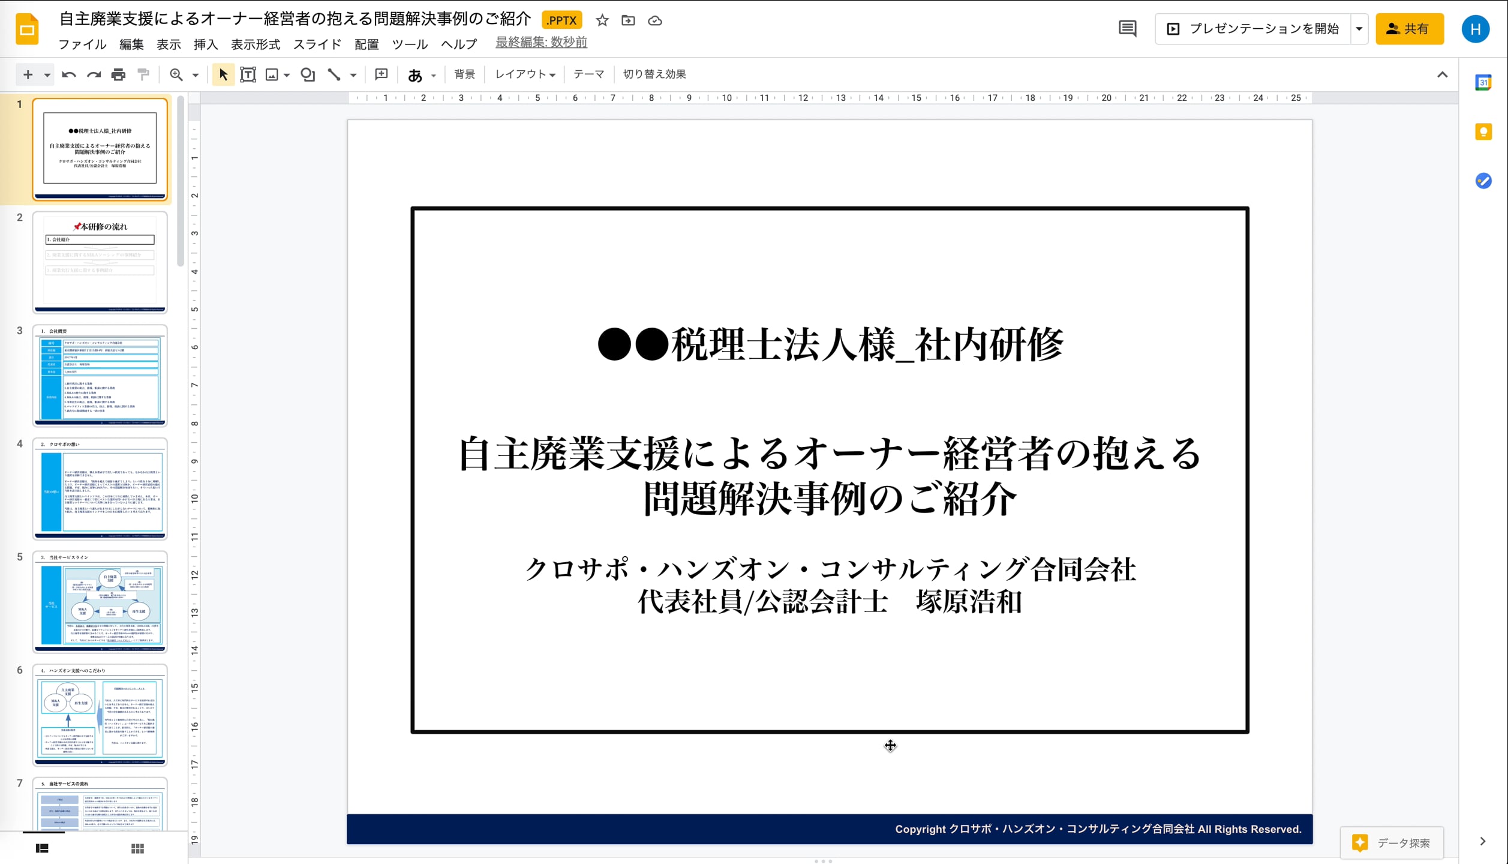Open the image insert tool
The image size is (1508, 864).
272,74
